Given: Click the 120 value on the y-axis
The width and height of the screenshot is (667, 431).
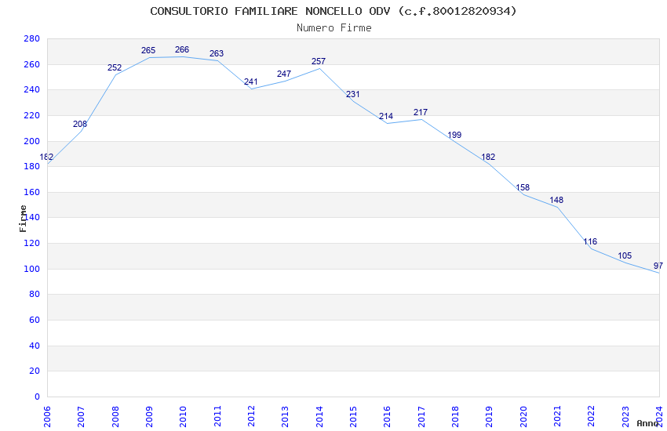Looking at the screenshot, I should coord(32,243).
